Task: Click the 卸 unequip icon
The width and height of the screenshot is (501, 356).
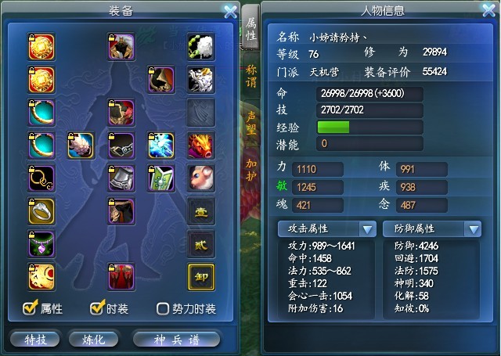Action: pos(201,277)
